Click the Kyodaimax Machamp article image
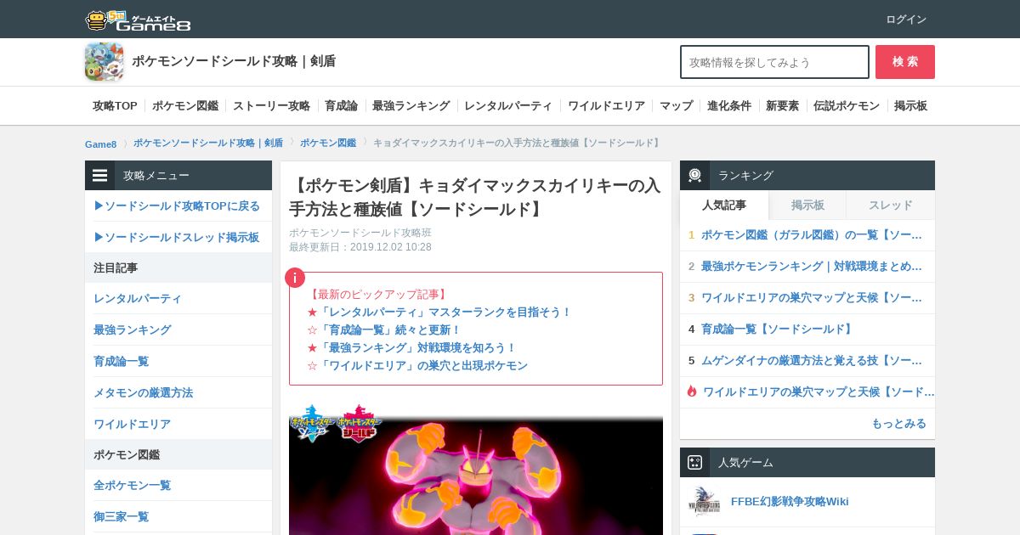 pos(476,468)
